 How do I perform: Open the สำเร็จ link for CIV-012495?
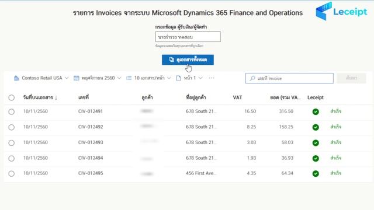click(x=336, y=173)
